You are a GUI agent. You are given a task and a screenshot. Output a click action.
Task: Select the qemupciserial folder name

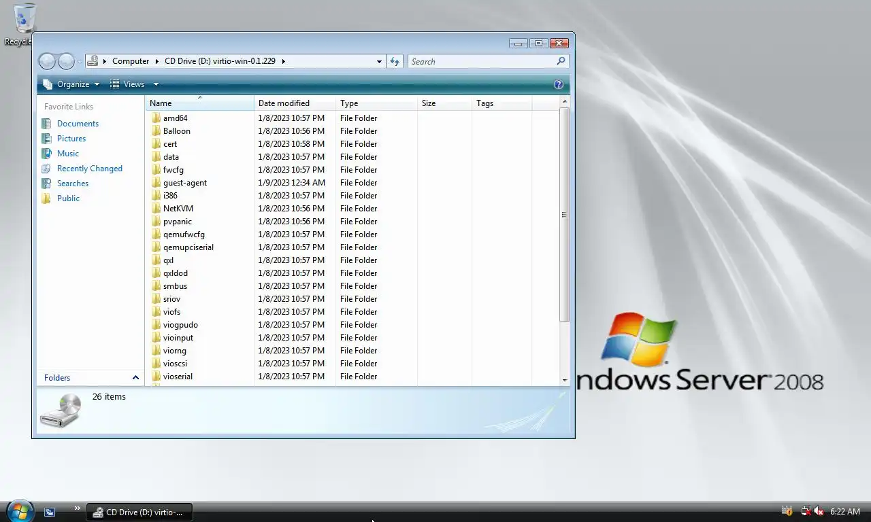pos(188,247)
